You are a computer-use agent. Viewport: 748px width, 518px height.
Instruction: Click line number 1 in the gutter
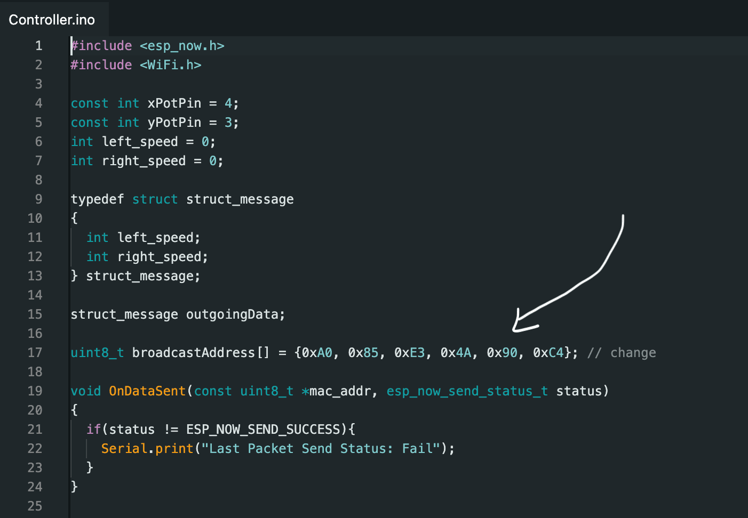(x=38, y=46)
